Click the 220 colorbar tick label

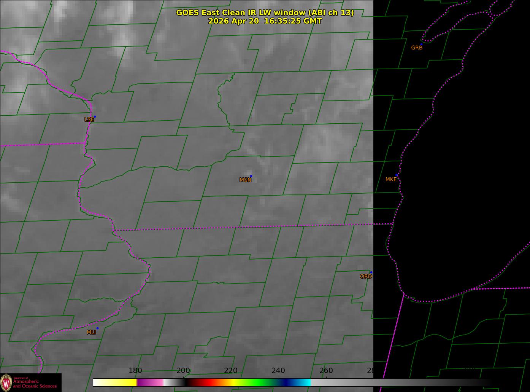(231, 370)
